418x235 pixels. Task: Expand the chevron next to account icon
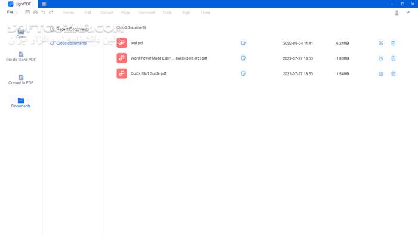pyautogui.click(x=408, y=13)
